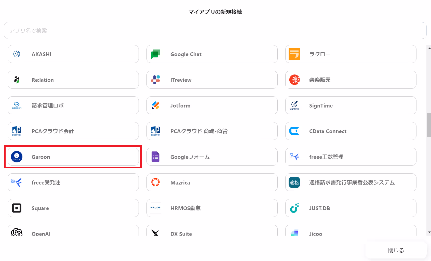Click the PCAクラウド会計 icon
Viewport: 431px width, 261px height.
(17, 131)
